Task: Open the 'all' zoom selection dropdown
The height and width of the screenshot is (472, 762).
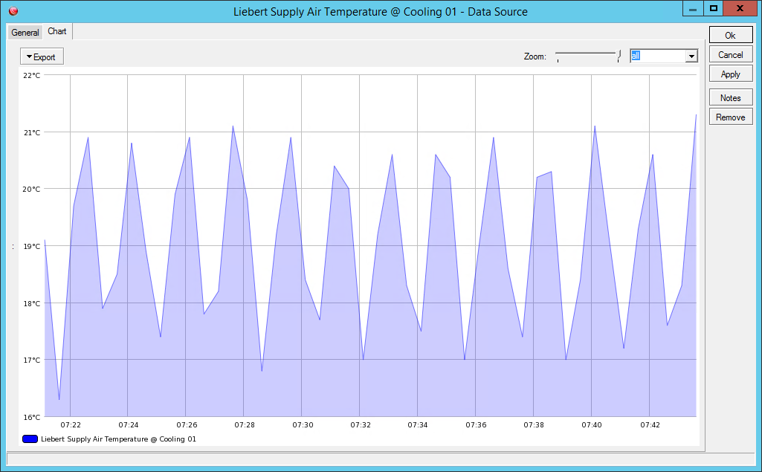Action: coord(691,56)
